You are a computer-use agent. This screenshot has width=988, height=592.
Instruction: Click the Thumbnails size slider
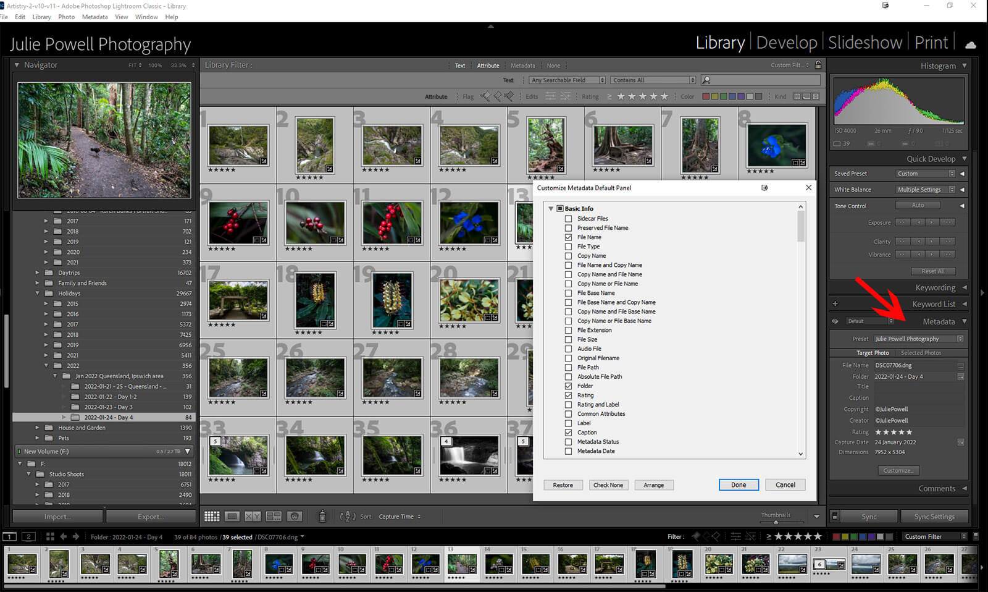[x=776, y=522]
